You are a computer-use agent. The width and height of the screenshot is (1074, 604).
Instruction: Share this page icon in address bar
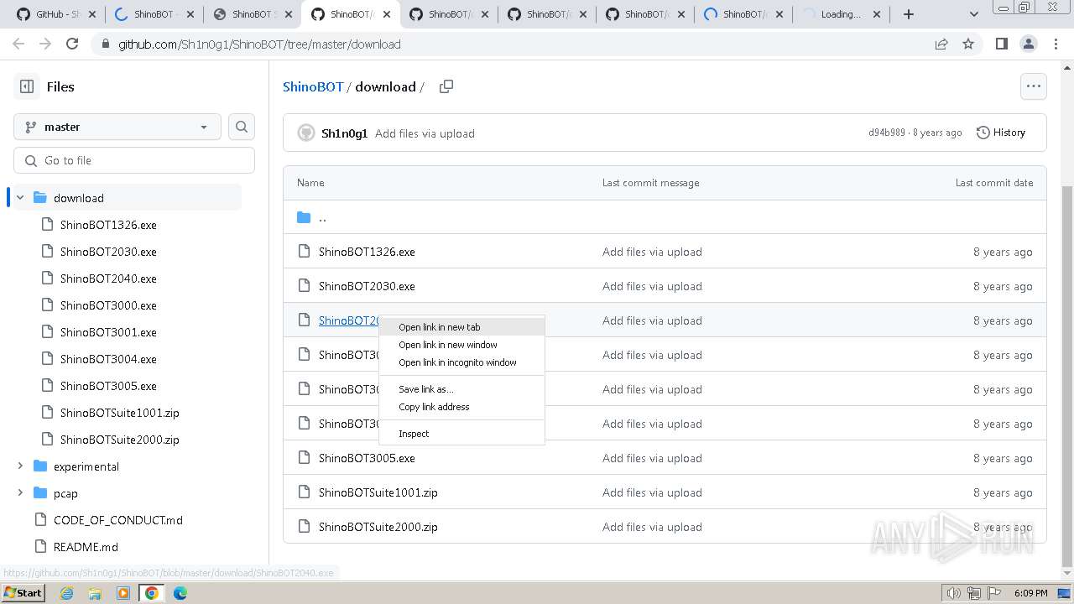[941, 44]
